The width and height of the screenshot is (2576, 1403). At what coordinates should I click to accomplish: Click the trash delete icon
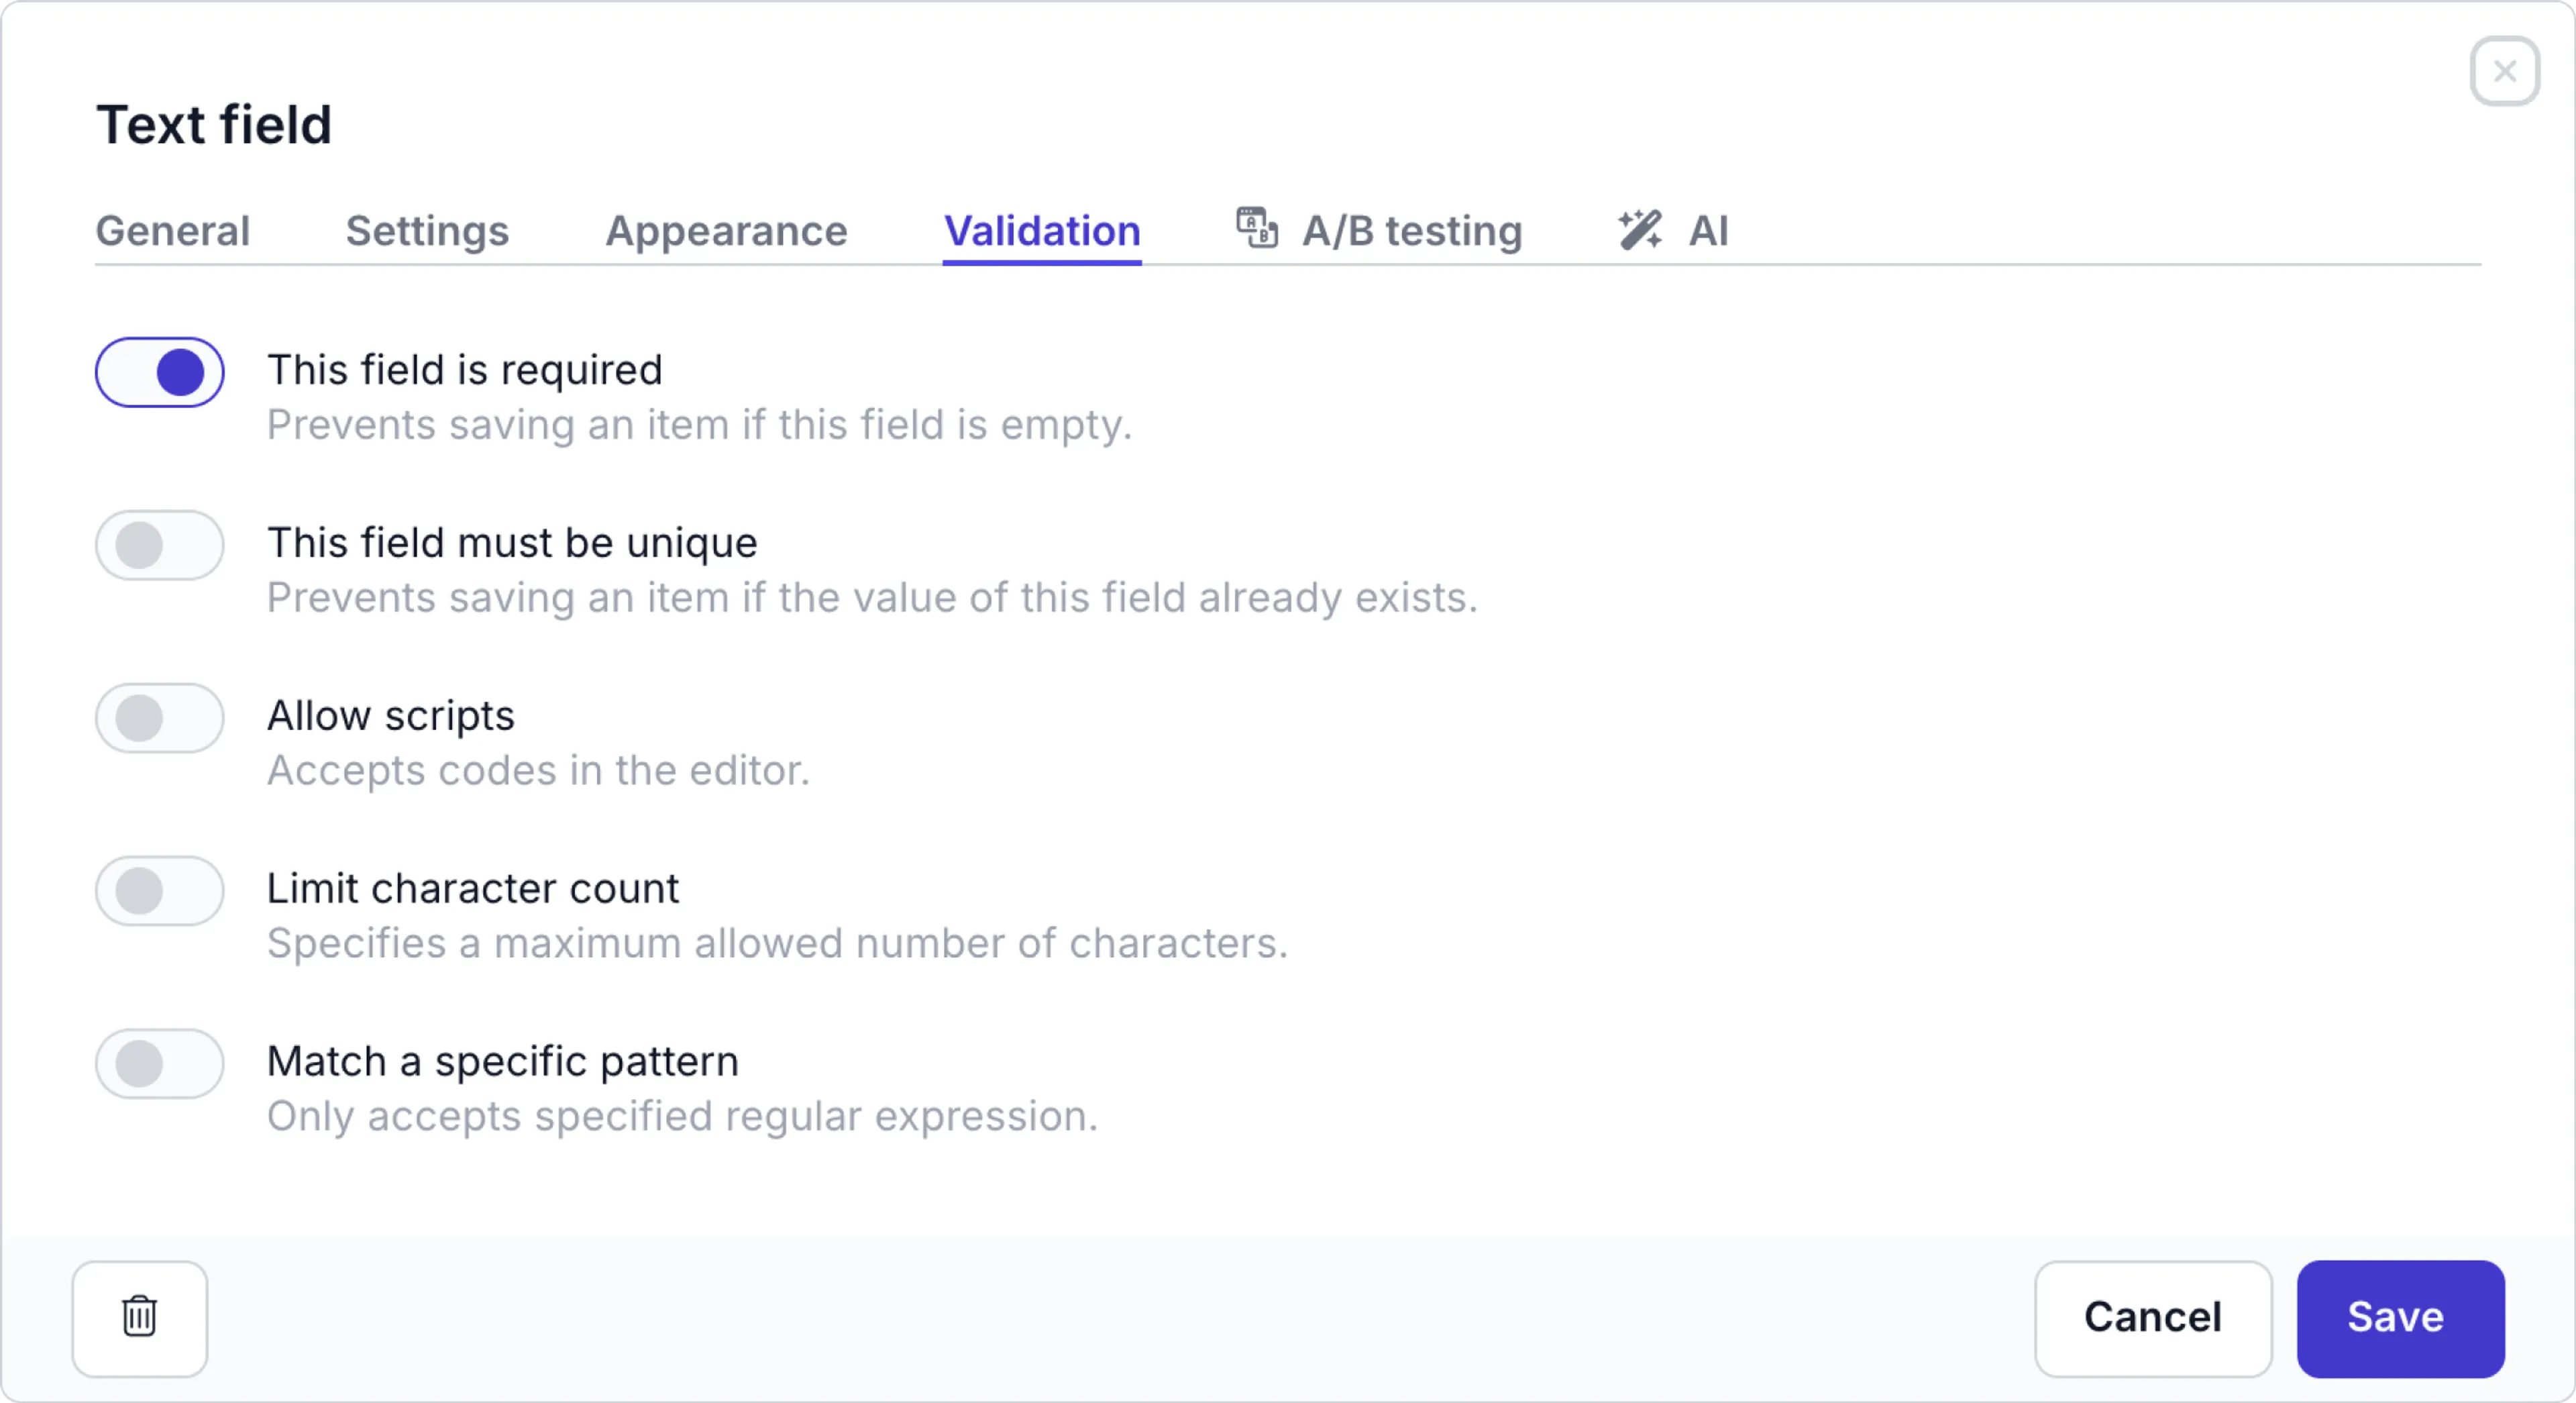coord(139,1318)
